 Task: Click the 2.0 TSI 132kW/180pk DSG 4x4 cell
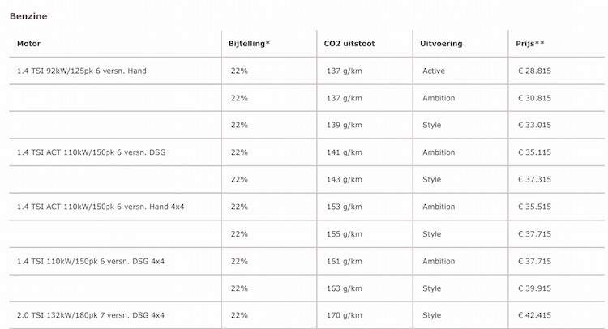pos(91,314)
